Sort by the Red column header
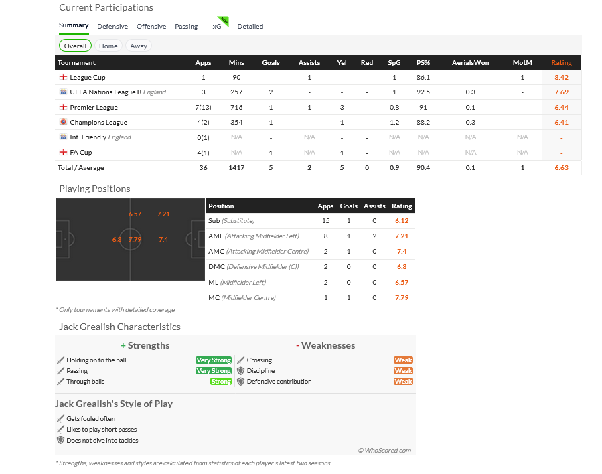 (367, 62)
